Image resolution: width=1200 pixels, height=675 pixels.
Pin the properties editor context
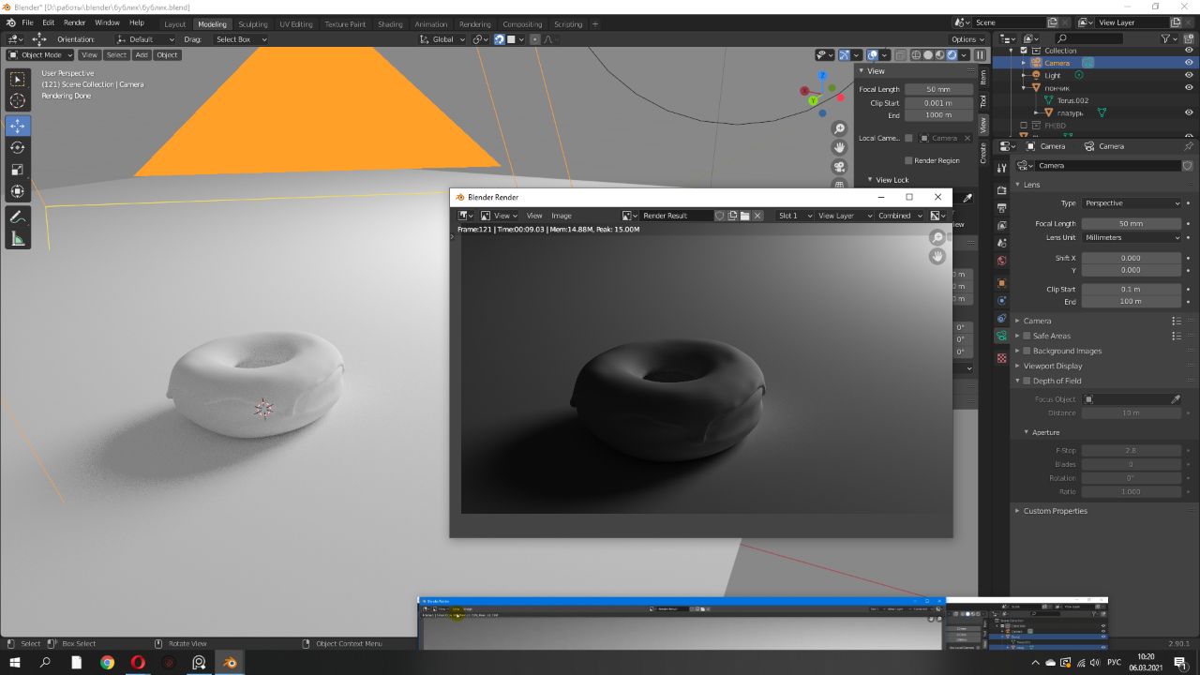point(1189,146)
